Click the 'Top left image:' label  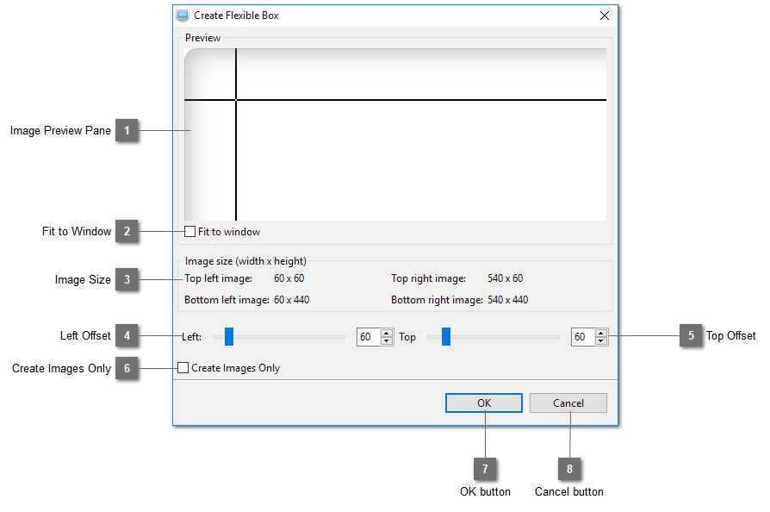[219, 278]
